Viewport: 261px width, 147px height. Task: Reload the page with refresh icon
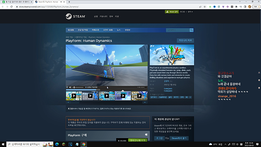tap(11, 7)
